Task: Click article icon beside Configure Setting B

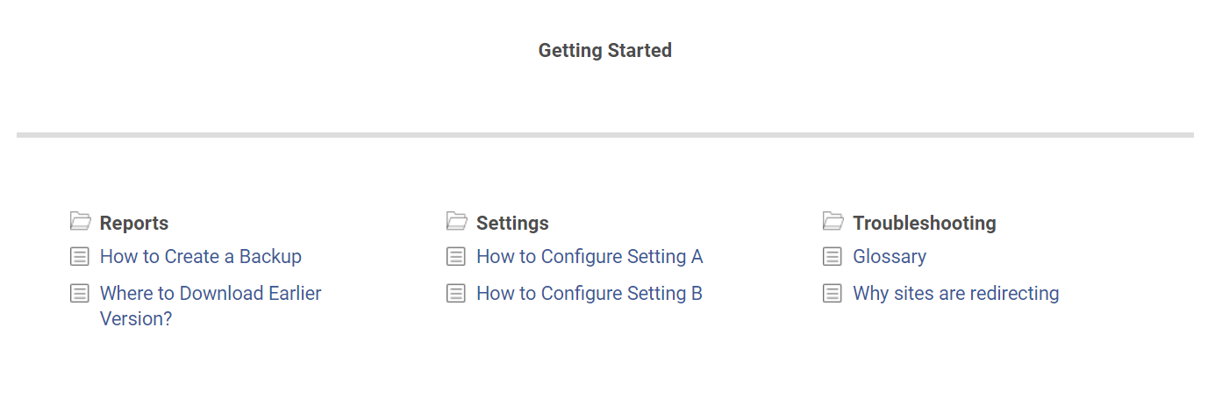Action: (x=456, y=294)
